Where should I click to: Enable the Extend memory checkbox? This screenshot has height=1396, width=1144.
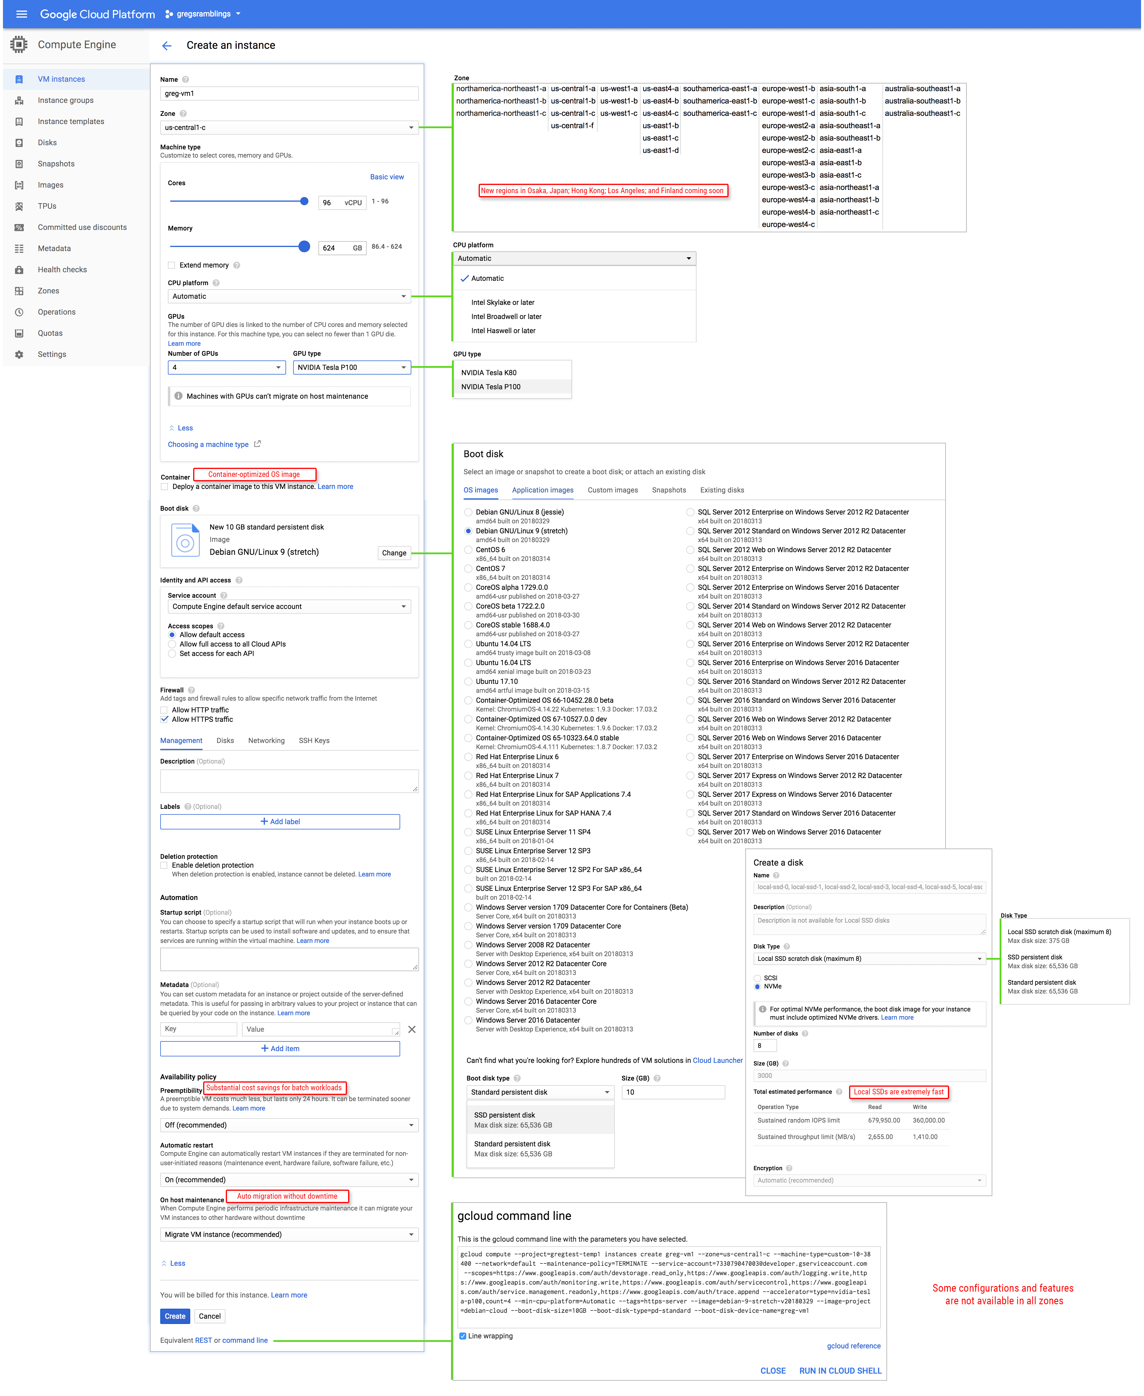tap(172, 265)
